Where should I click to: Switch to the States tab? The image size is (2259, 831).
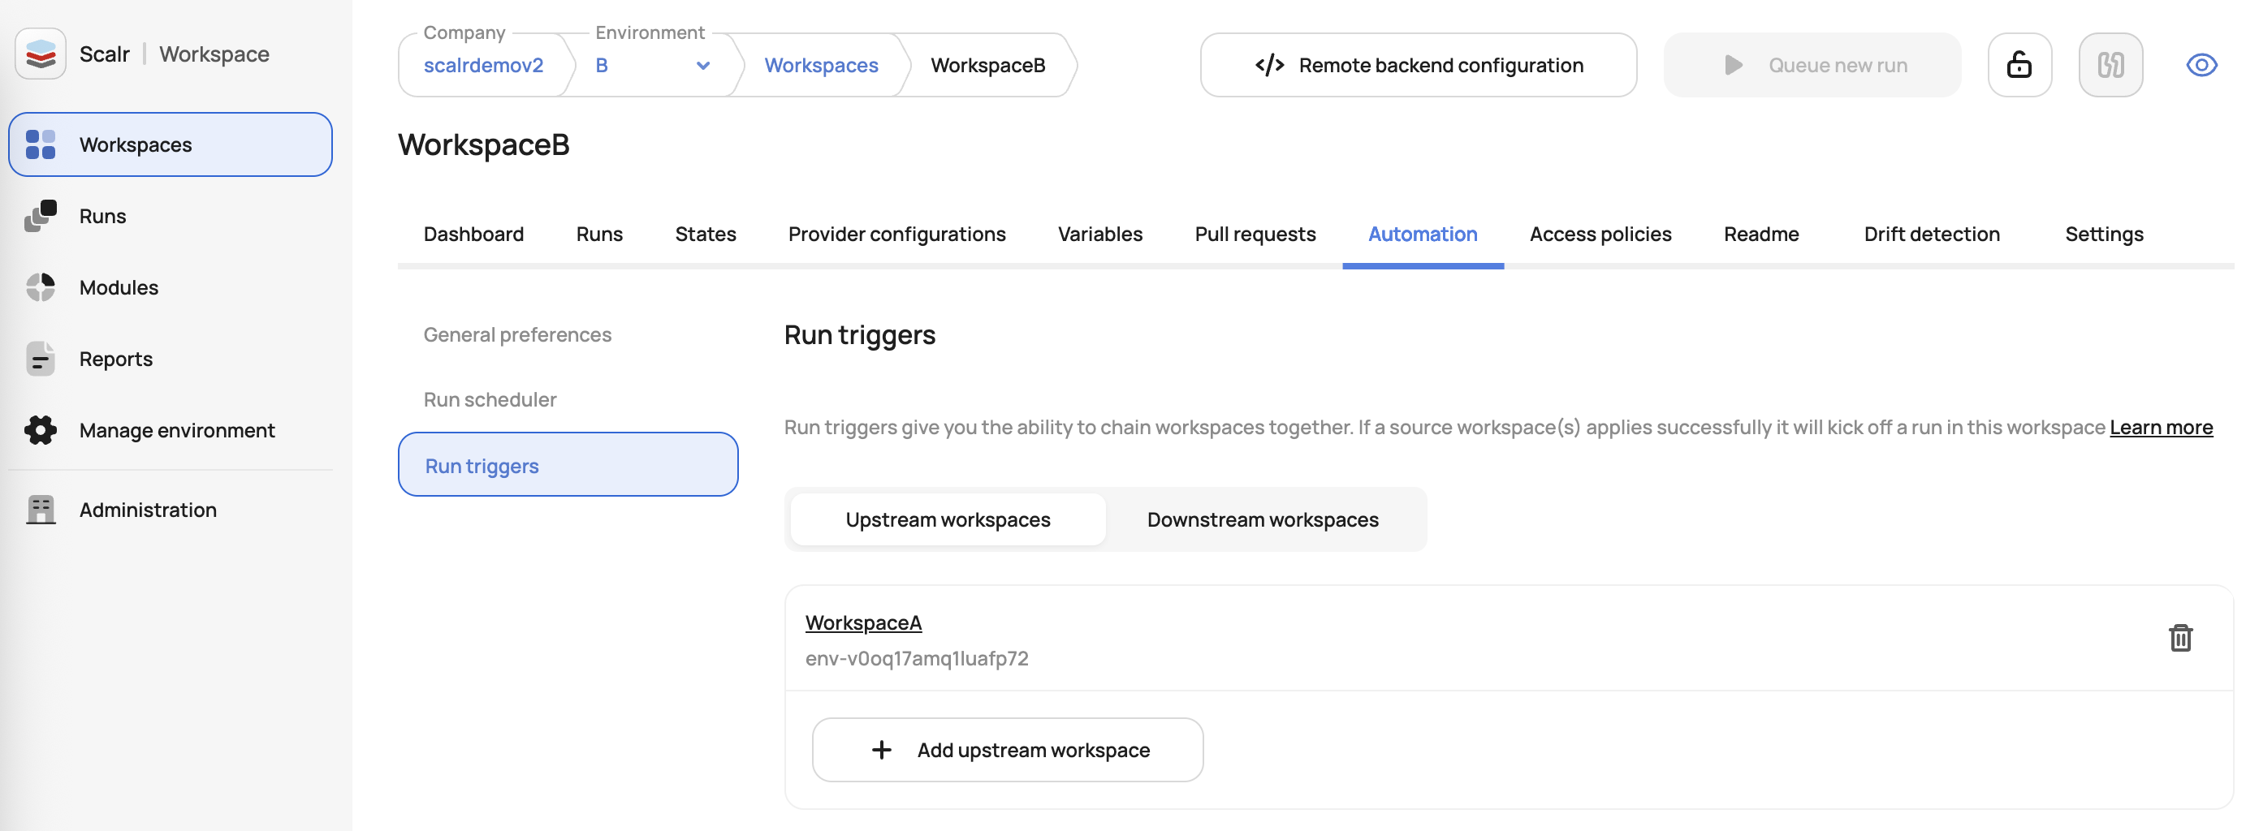(x=705, y=235)
